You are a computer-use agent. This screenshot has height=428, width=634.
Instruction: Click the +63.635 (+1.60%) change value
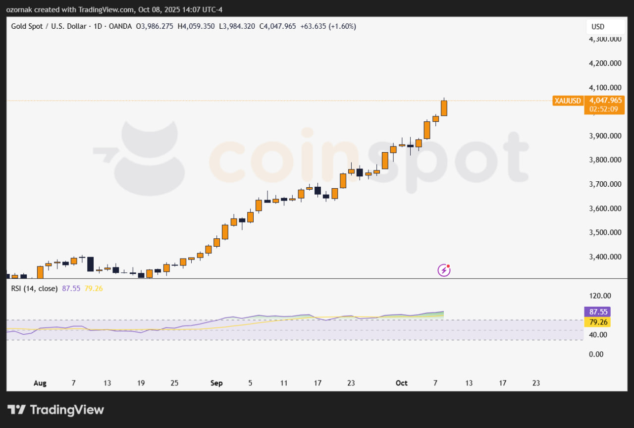[x=328, y=26]
